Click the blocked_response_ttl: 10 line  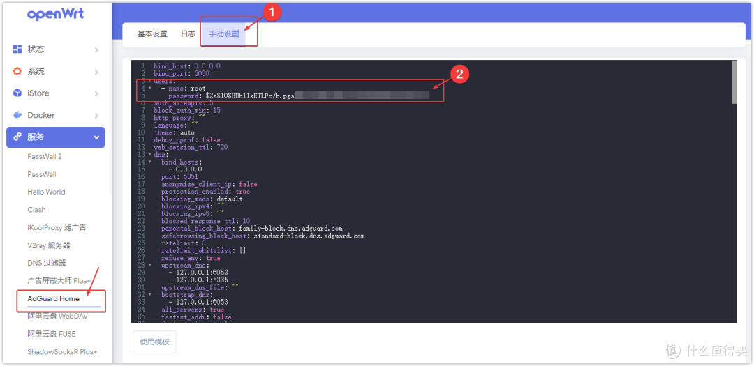tap(205, 221)
